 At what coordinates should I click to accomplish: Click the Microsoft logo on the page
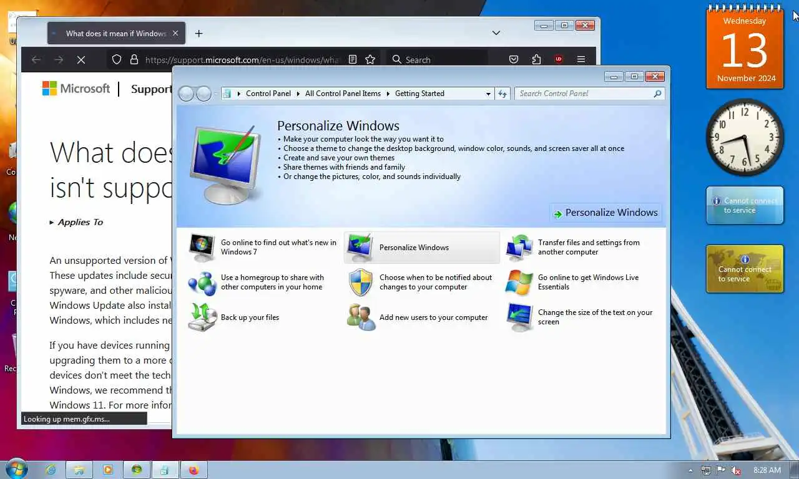click(76, 89)
